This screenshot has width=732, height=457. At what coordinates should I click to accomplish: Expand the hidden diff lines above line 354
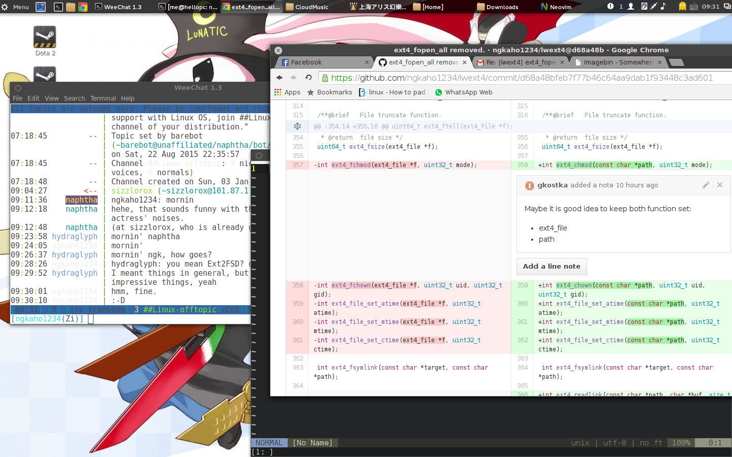point(297,126)
